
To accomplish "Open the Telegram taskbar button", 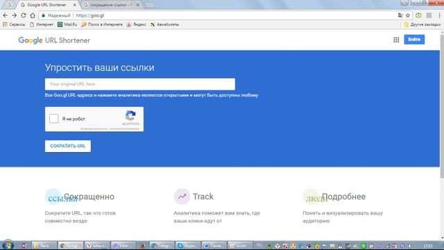I will pyautogui.click(x=162, y=246).
